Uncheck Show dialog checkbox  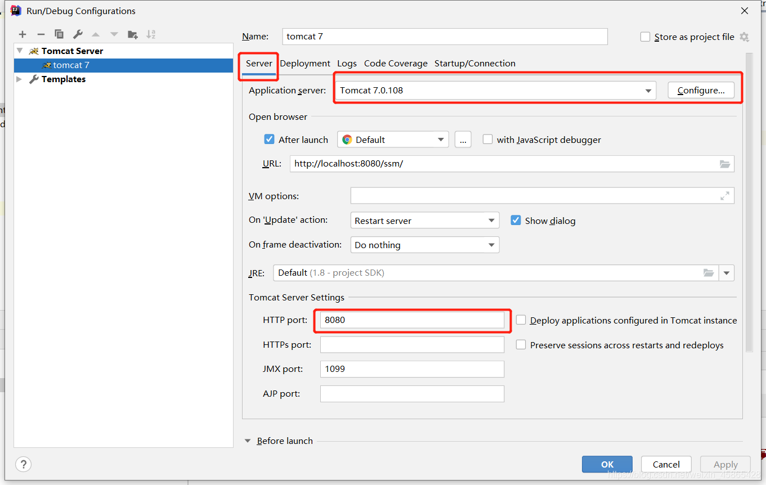(x=516, y=221)
